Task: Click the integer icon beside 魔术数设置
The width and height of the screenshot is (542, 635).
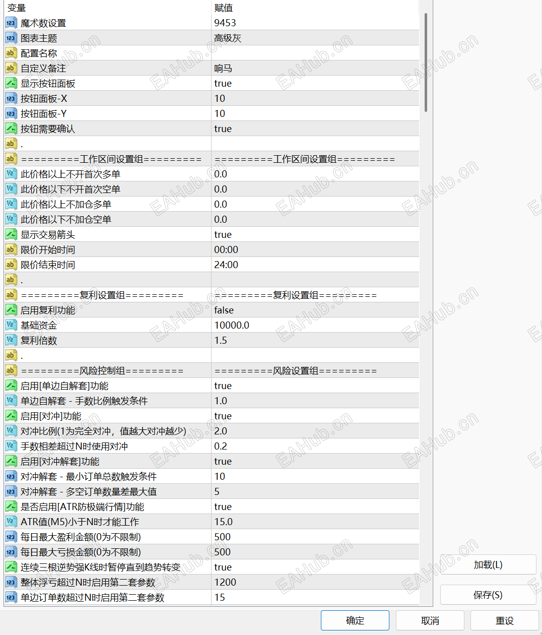Action: (x=11, y=22)
